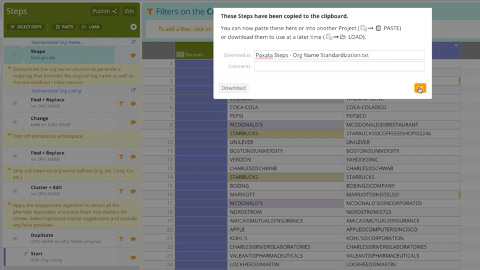Toggle the eye on the Change trim step

click(x=15, y=122)
